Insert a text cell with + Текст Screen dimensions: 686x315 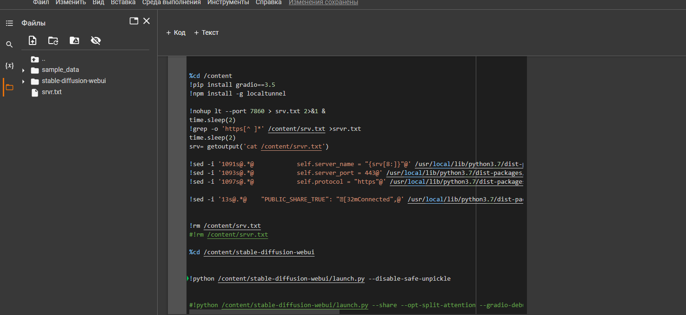pos(206,32)
